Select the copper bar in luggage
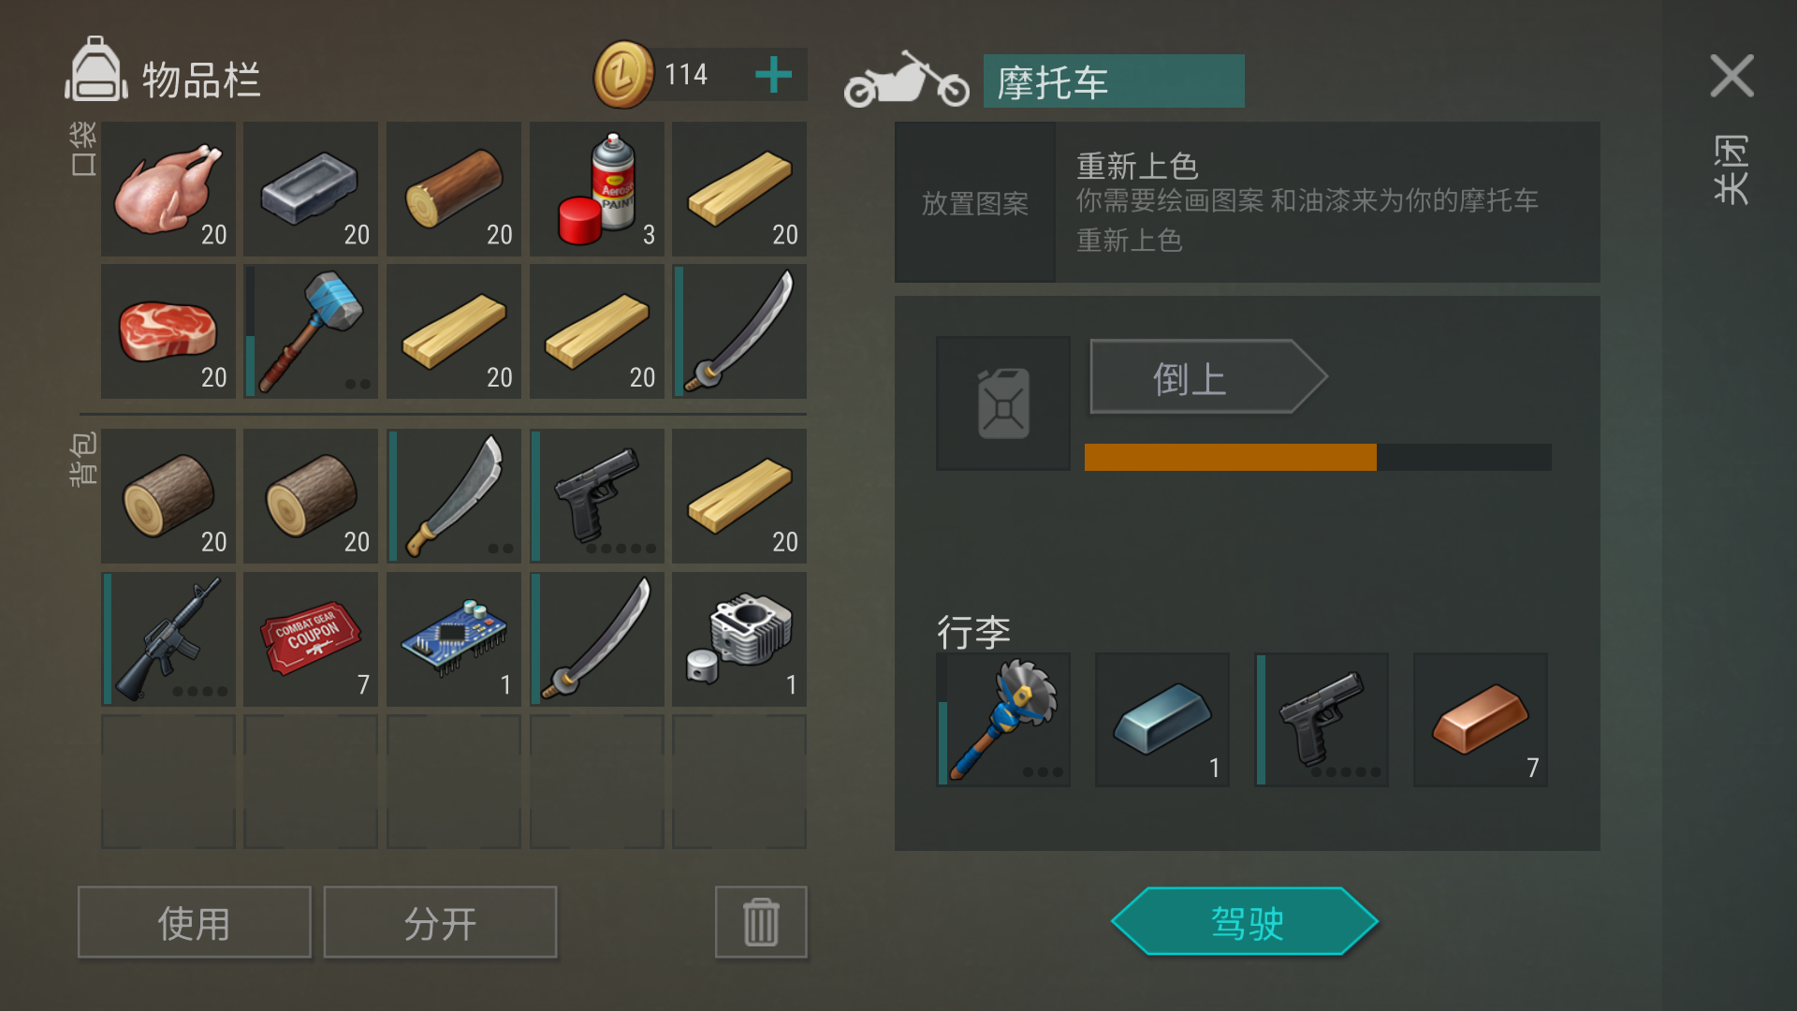 pyautogui.click(x=1481, y=720)
